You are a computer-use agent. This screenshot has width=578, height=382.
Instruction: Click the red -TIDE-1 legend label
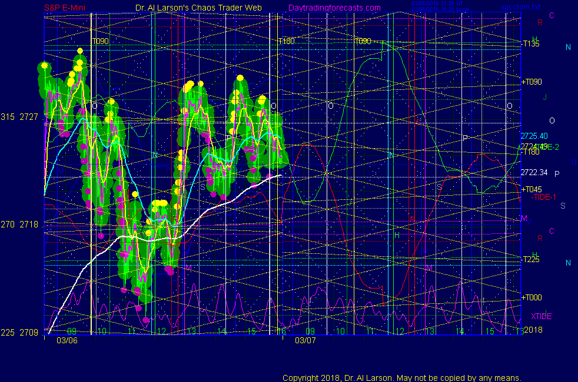[x=545, y=197]
